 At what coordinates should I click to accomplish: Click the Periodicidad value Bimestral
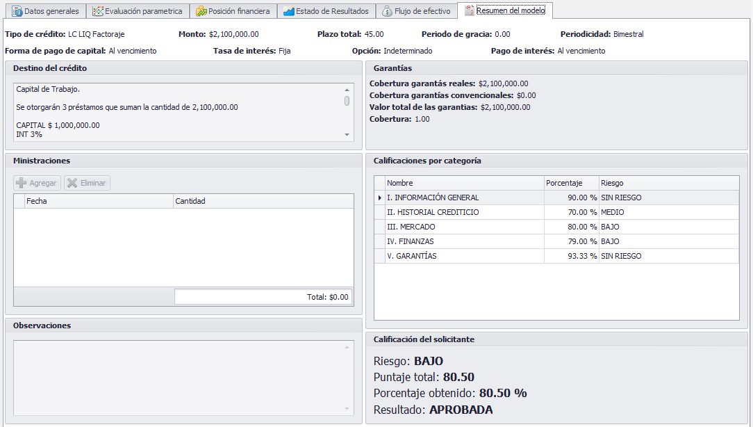(628, 34)
